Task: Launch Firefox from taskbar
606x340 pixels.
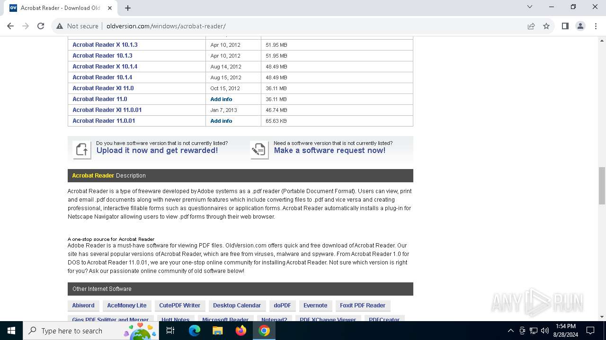Action: (x=241, y=331)
